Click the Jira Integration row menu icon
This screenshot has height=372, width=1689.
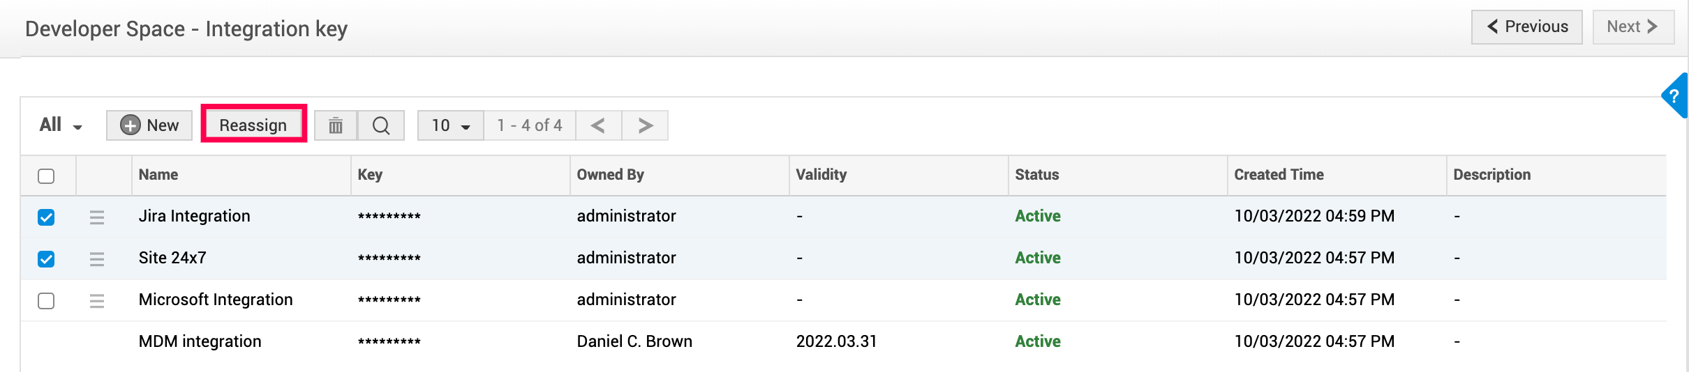pos(97,217)
